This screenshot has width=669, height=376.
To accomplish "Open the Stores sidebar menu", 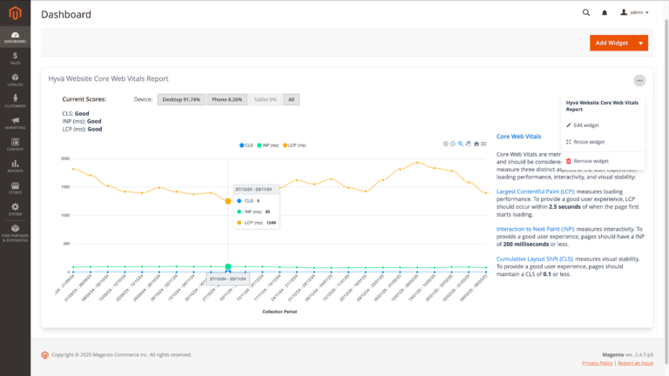I will (15, 188).
